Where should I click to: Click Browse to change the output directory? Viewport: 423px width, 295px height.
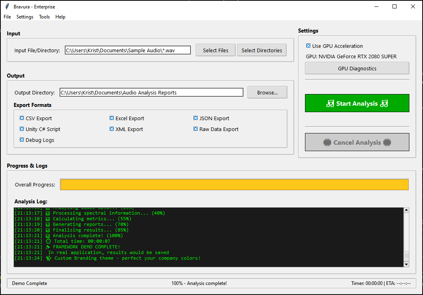[267, 92]
